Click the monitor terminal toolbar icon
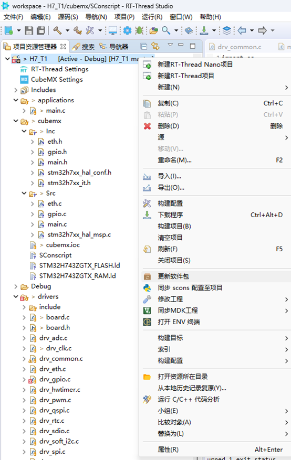291x460 pixels. pyautogui.click(x=113, y=30)
